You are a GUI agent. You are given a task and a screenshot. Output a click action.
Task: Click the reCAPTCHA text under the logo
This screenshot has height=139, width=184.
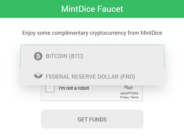click(129, 93)
